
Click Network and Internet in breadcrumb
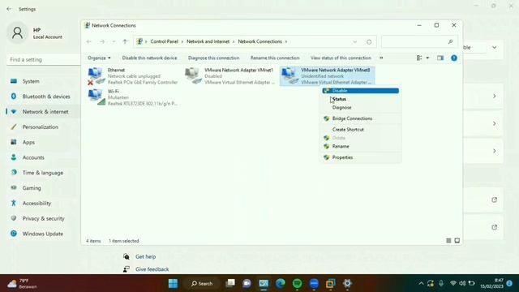pos(208,41)
